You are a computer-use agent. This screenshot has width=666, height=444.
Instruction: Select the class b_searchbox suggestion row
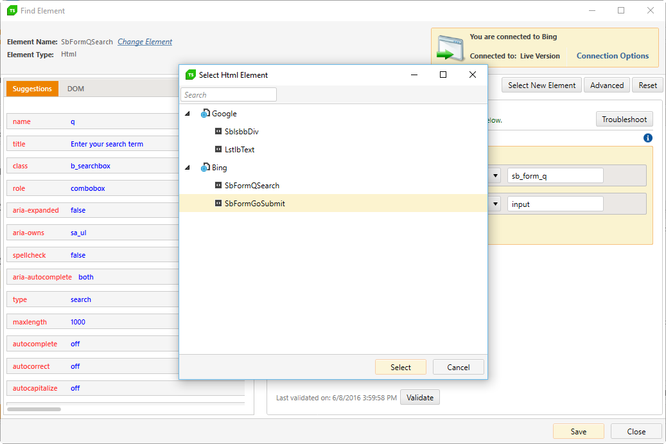coord(92,166)
